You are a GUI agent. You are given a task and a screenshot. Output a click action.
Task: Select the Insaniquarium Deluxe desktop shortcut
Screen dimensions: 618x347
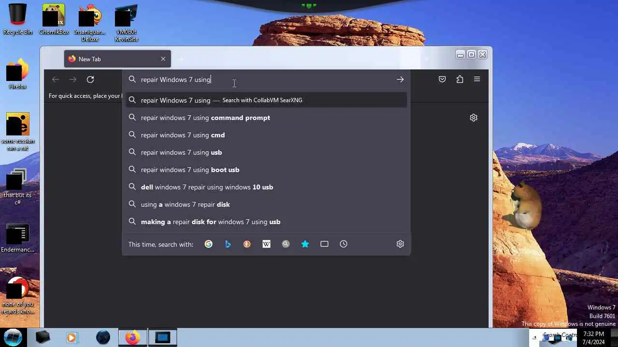(89, 23)
